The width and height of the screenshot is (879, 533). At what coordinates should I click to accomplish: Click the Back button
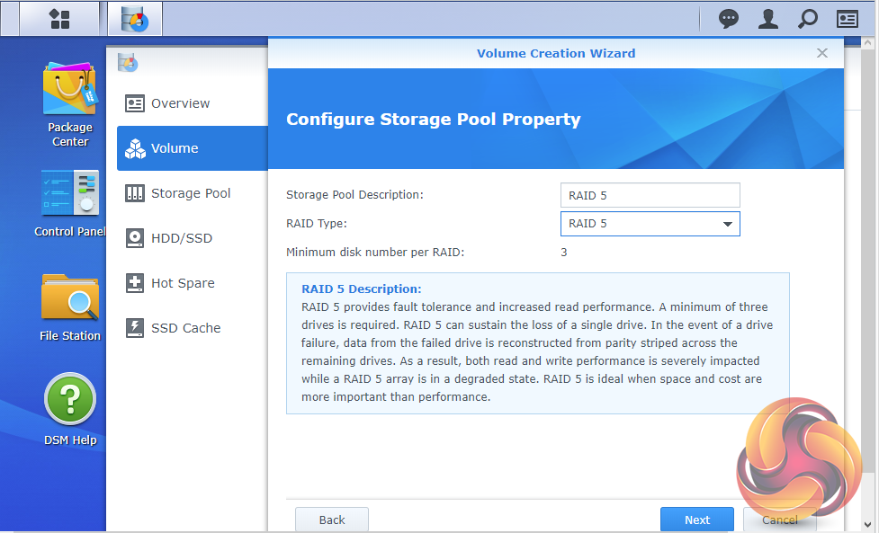click(x=332, y=520)
